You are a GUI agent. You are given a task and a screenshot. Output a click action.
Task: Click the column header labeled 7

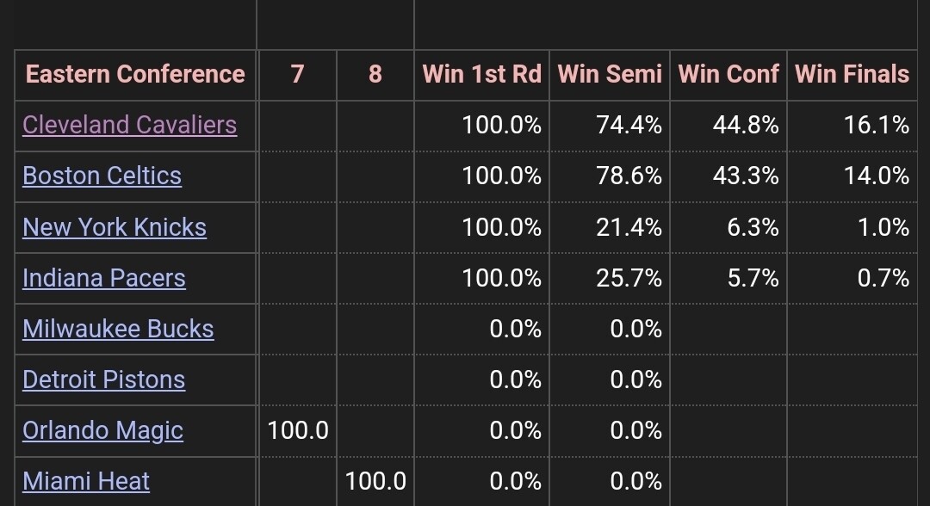click(x=297, y=75)
